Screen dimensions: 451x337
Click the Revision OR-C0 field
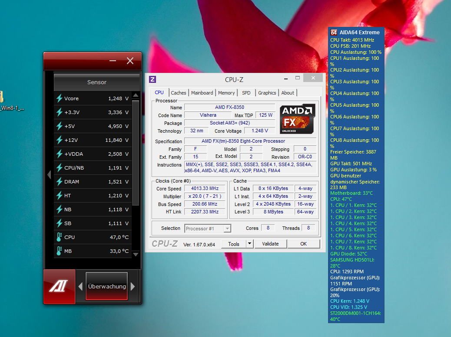(305, 157)
